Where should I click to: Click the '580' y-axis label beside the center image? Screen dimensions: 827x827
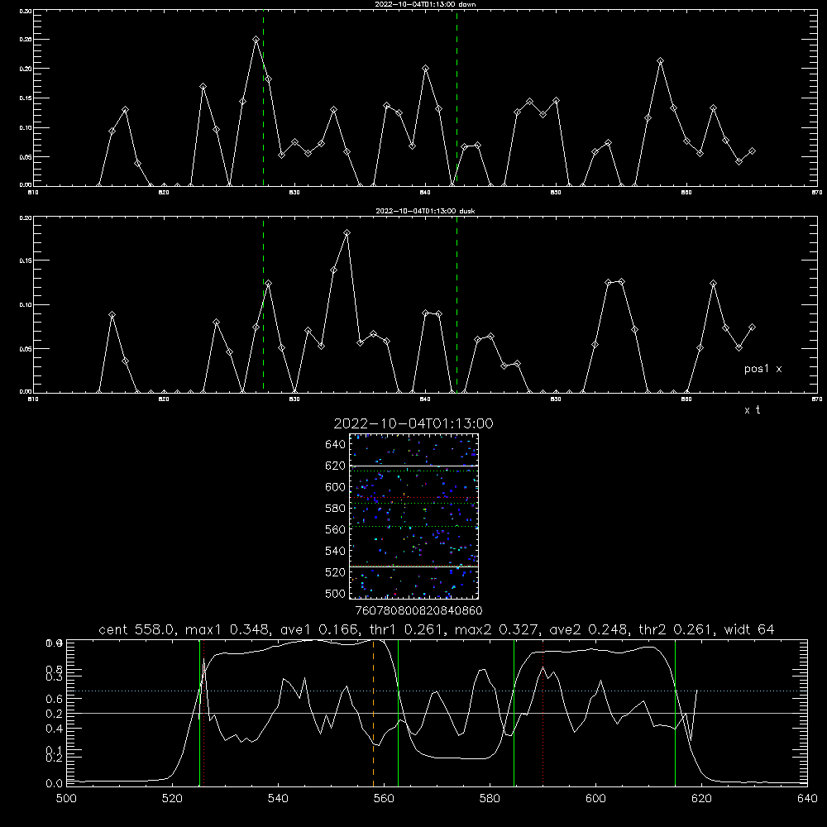click(336, 509)
